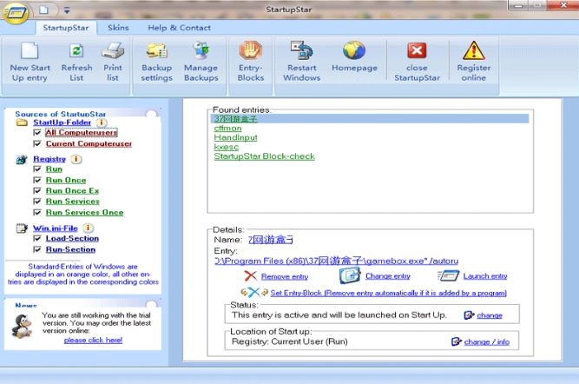Select the ctfmon entry in Found entries
The image size is (579, 384).
coord(227,129)
